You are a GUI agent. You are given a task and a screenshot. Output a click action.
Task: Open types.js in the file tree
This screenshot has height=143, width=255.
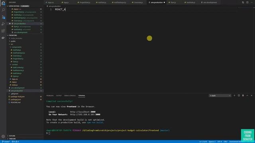[16, 76]
